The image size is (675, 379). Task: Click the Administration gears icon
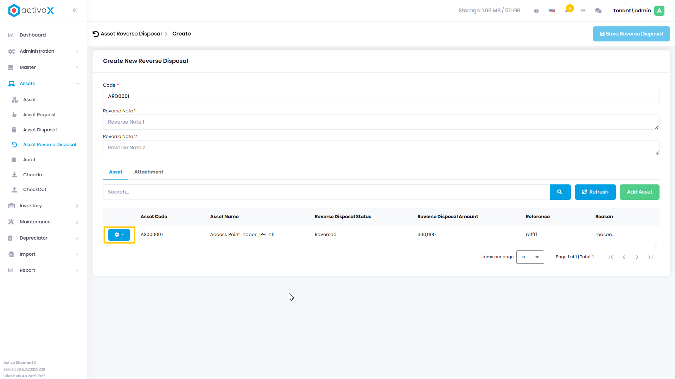click(x=11, y=51)
